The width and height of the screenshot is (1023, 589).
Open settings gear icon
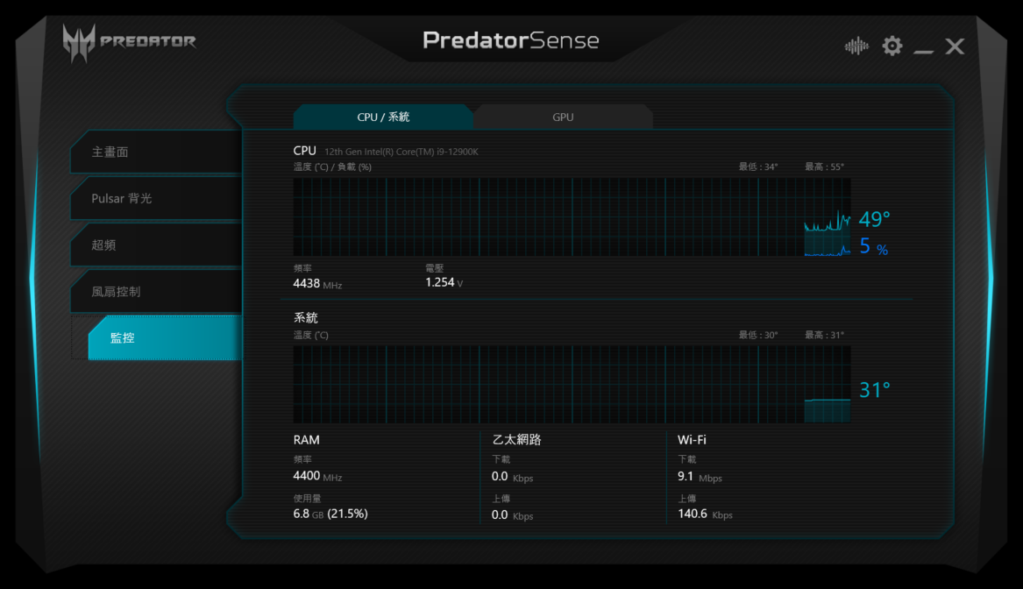(892, 46)
